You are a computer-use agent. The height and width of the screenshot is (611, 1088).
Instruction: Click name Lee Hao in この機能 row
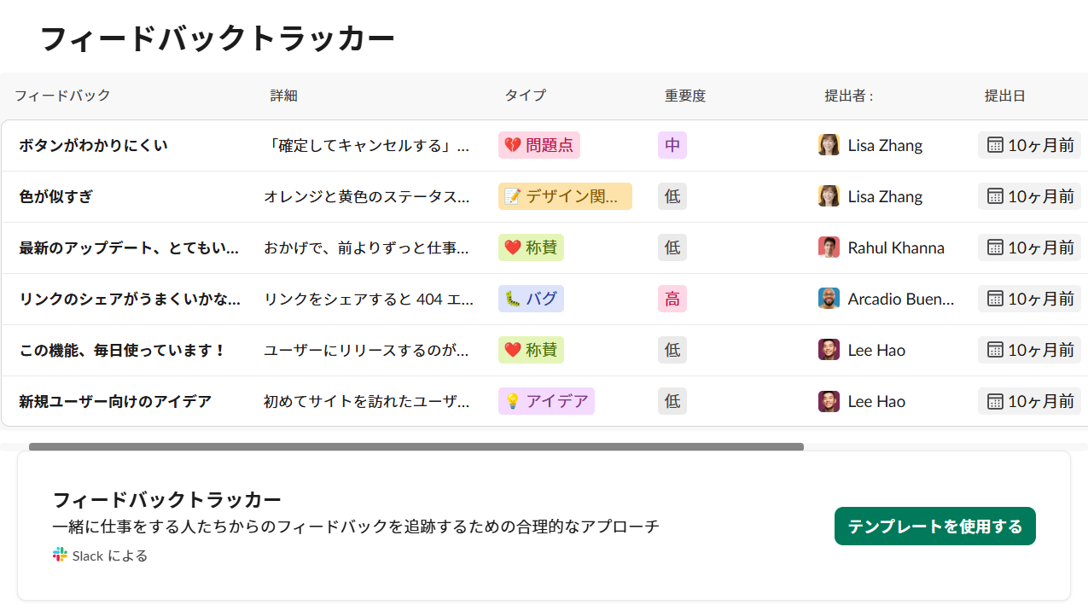pos(876,350)
